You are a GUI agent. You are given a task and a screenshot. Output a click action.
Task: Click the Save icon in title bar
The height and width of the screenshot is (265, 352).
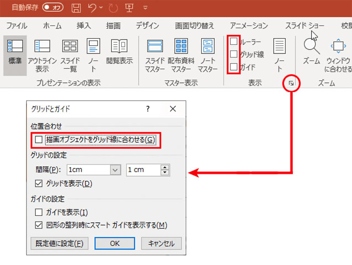coord(77,7)
